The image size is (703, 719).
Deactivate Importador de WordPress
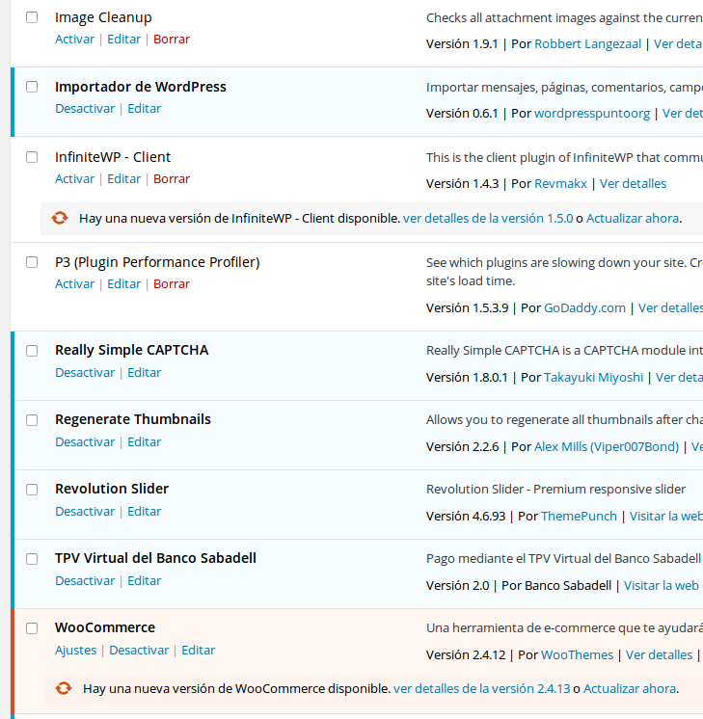[x=85, y=108]
